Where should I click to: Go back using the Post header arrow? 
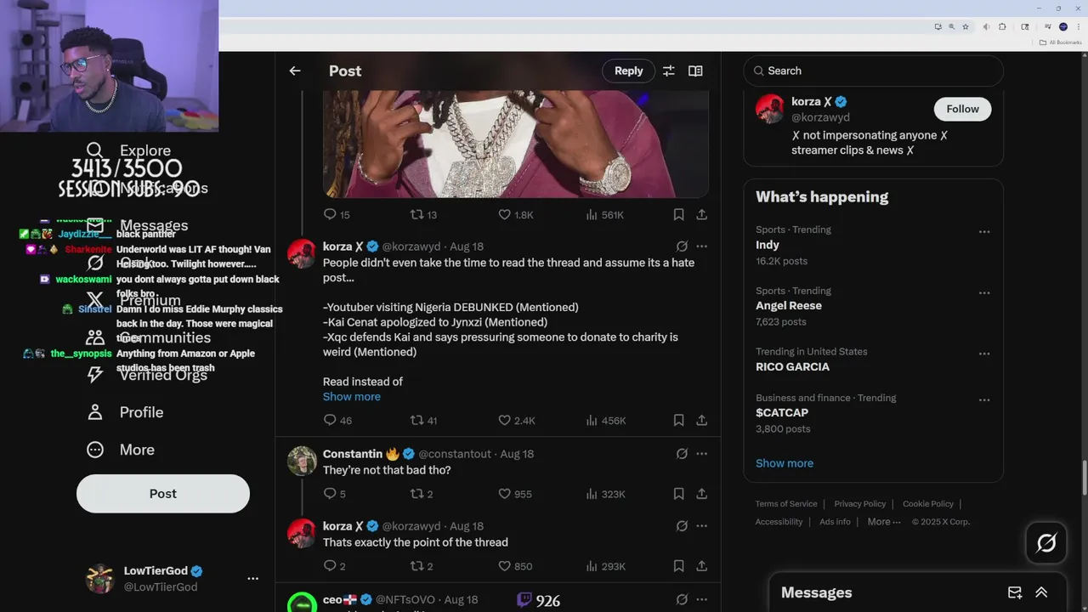pyautogui.click(x=295, y=71)
